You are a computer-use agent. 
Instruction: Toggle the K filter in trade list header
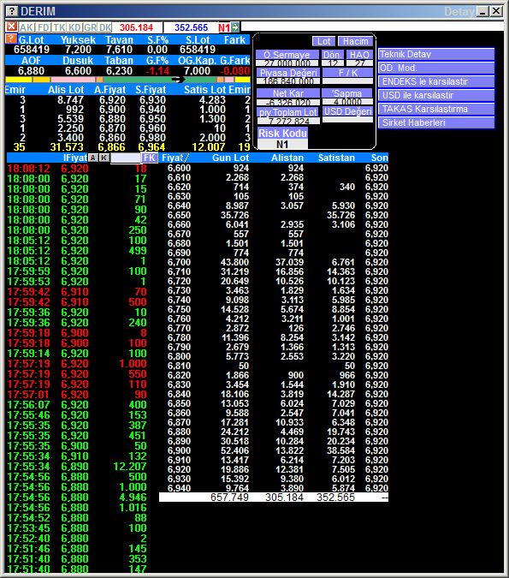click(x=104, y=158)
